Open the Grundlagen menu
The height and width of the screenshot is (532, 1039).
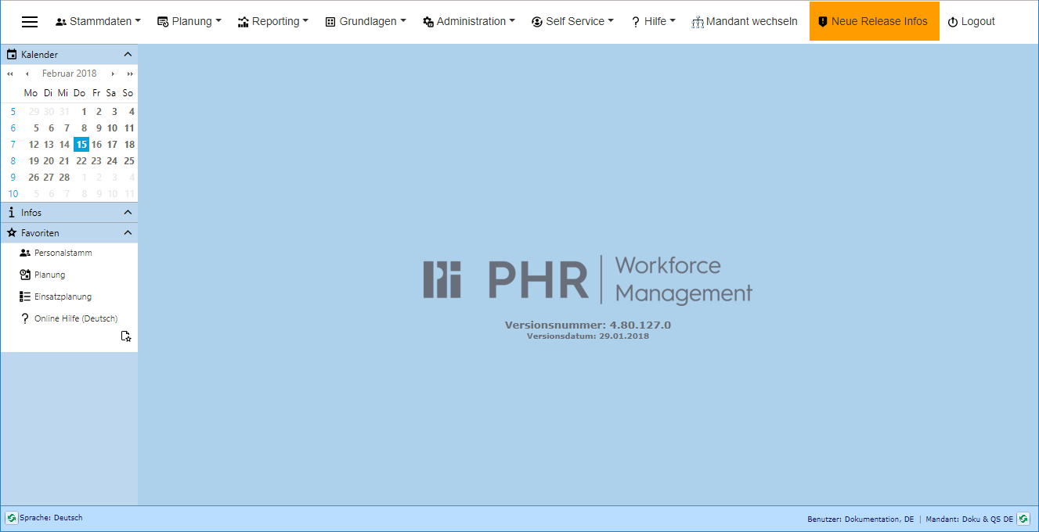click(x=366, y=22)
